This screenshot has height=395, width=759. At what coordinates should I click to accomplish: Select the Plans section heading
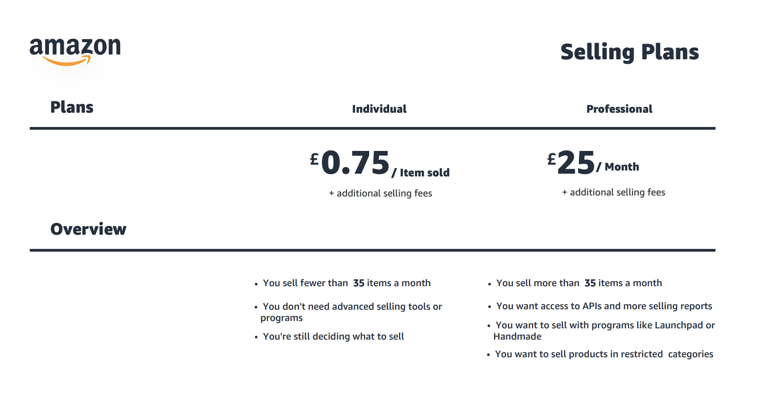72,107
